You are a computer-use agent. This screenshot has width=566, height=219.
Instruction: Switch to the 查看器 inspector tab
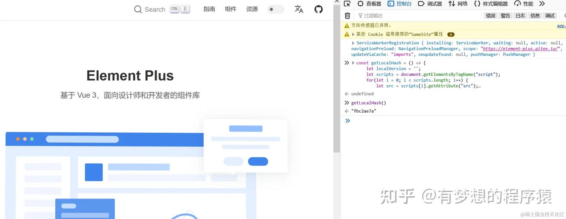pyautogui.click(x=369, y=4)
